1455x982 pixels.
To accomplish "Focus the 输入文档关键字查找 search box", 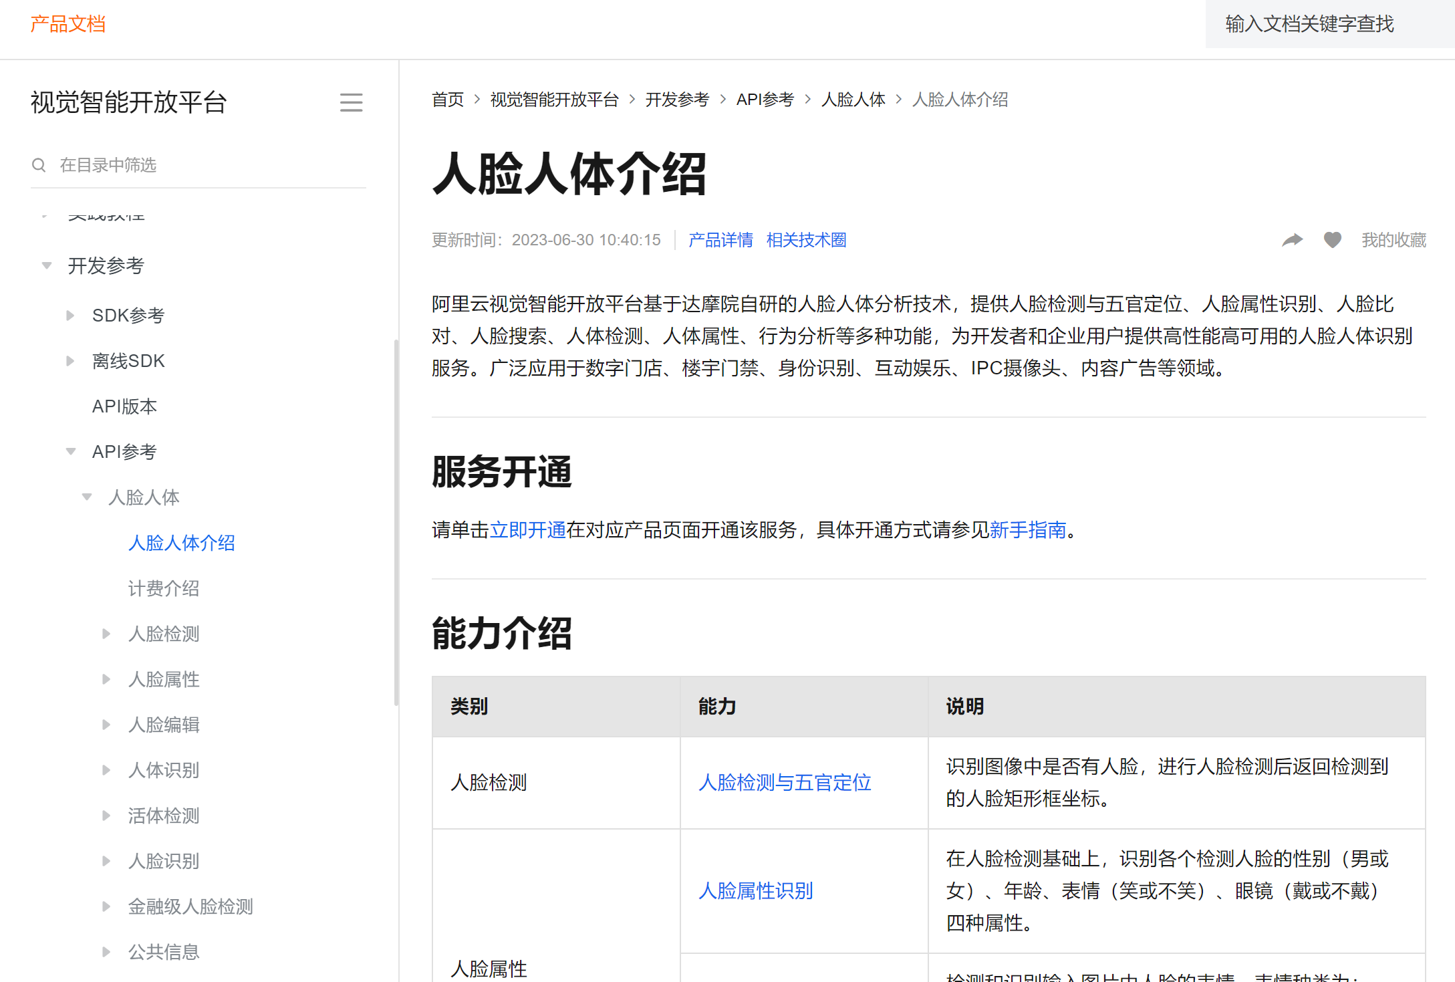I will tap(1329, 24).
